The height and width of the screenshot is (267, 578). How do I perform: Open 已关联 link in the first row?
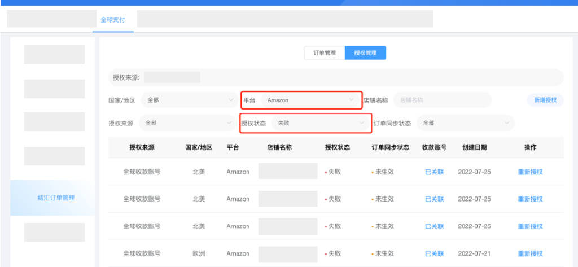434,172
